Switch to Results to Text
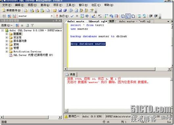 coord(123,16)
